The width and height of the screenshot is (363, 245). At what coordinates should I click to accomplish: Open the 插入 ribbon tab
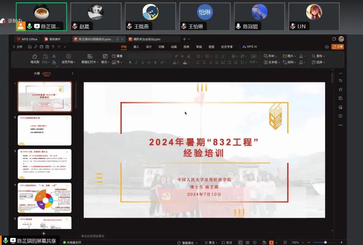136,47
